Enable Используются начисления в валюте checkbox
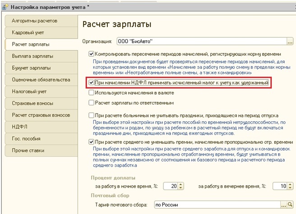The height and width of the screenshot is (214, 296). 91,92
